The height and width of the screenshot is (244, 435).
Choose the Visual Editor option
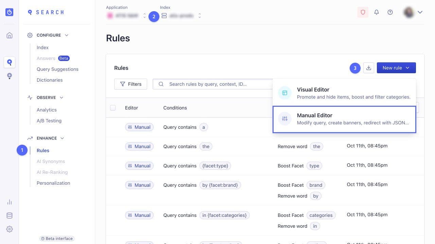click(344, 93)
